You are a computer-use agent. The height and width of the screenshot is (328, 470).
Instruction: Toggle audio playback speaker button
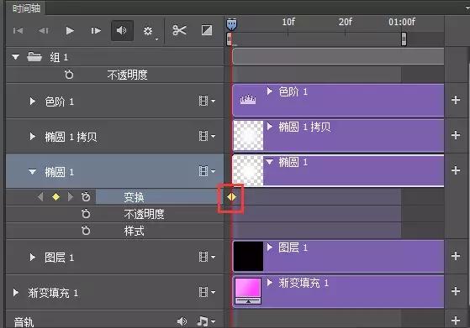point(122,30)
